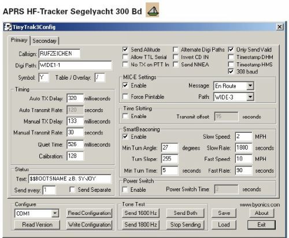Open the COM1 port dropdown
Viewport: 289px width, 238px height.
(x=55, y=213)
